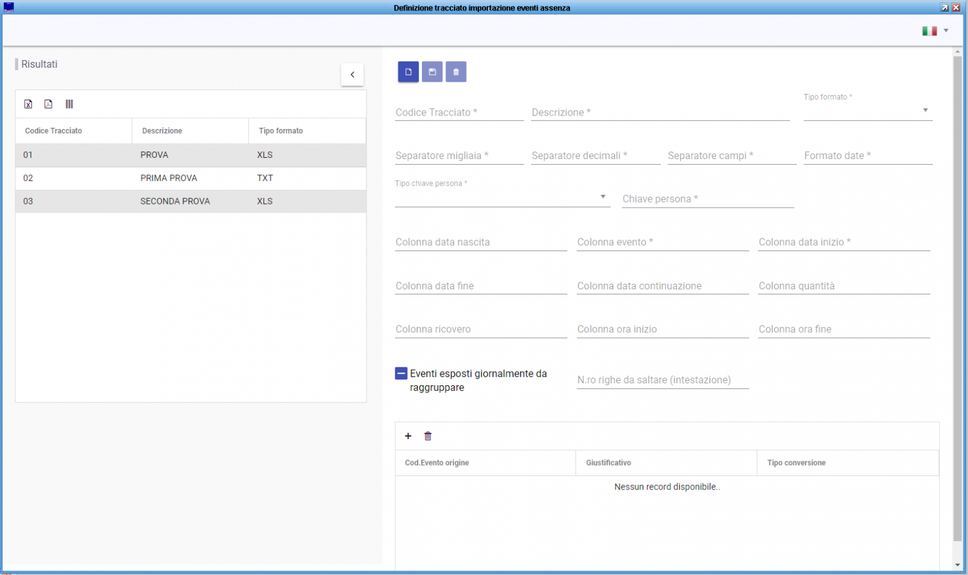Select the PRIMA PROVA row

pos(169,178)
